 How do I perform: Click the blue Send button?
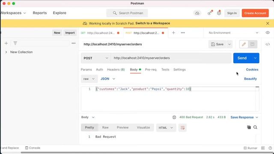pyautogui.click(x=242, y=58)
